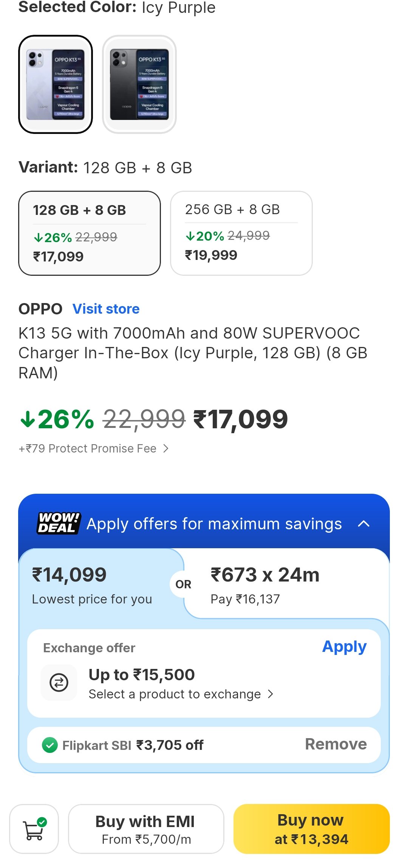Tap the WOW! Deal badge
This screenshot has width=408, height=863.
[x=59, y=523]
